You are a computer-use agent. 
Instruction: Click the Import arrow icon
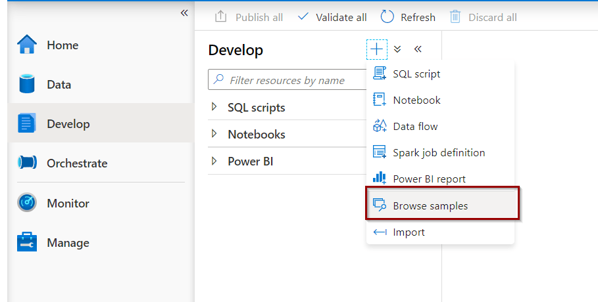click(x=380, y=232)
